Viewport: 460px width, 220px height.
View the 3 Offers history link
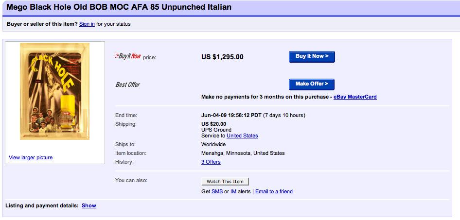click(211, 162)
